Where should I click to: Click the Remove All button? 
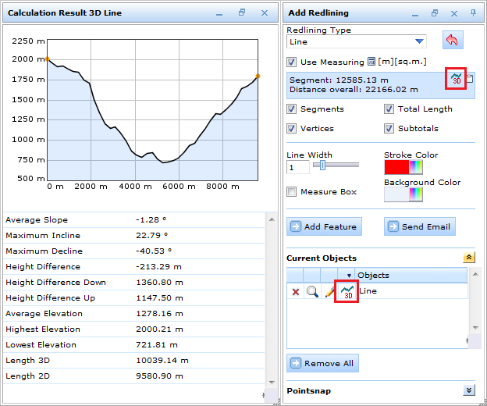point(323,363)
